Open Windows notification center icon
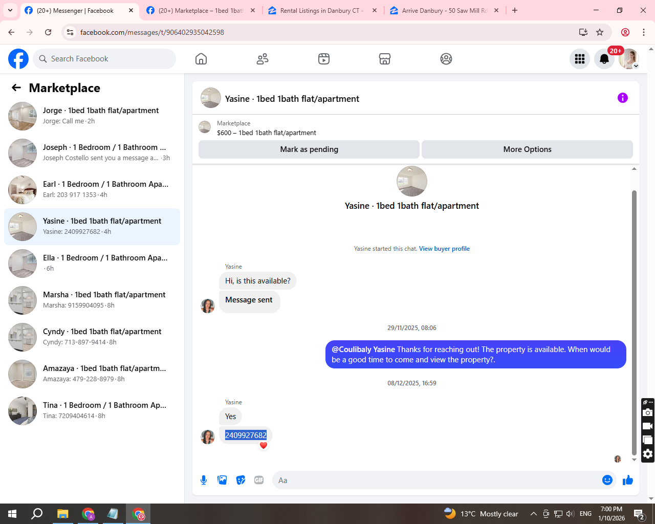 coord(639,514)
